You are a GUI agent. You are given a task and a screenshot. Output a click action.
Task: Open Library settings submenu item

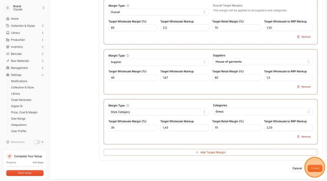tap(16, 94)
